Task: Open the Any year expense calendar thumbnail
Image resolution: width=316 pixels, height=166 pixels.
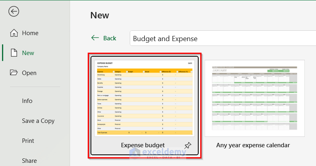Action: click(x=255, y=98)
